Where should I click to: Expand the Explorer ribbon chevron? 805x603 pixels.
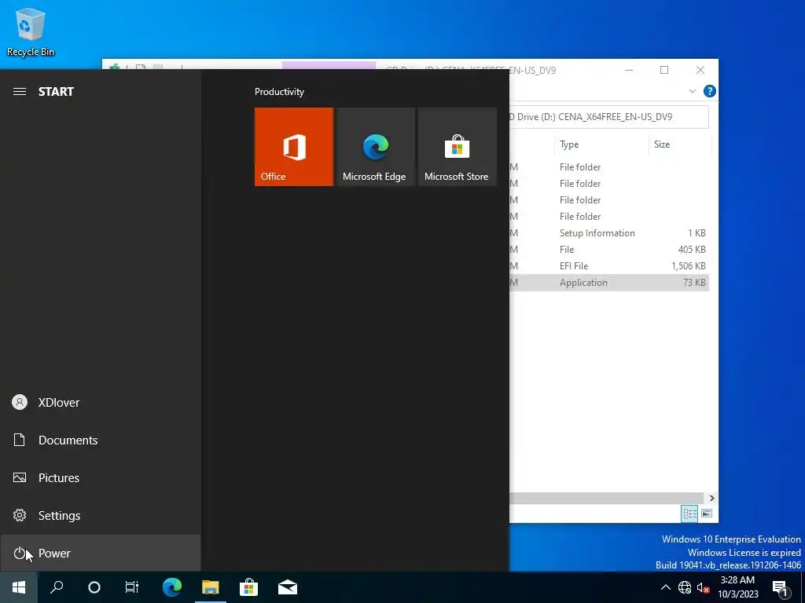692,91
